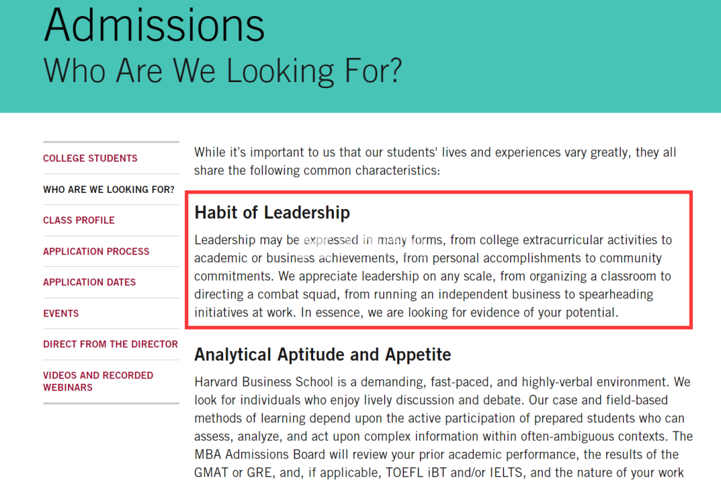Viewport: 721px width, 482px height.
Task: Click 'MBA Admissions Board' in the text
Action: [x=260, y=455]
